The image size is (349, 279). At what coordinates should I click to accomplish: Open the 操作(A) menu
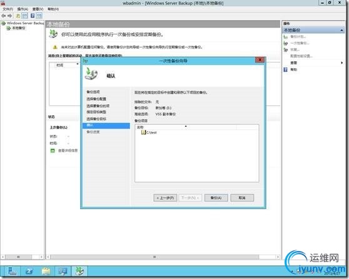click(23, 9)
